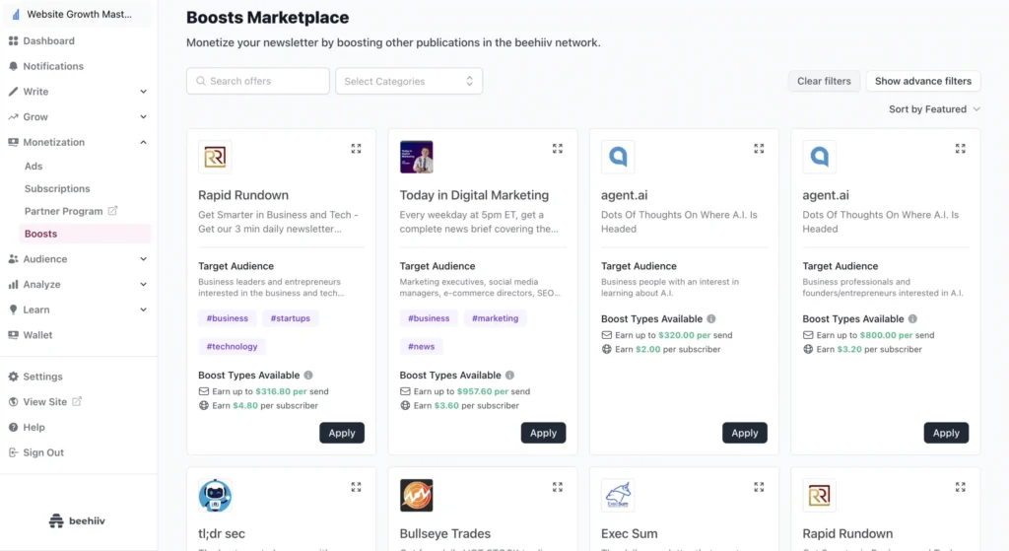This screenshot has height=551, width=1009.
Task: Go to the Dashboard page
Action: tap(49, 40)
